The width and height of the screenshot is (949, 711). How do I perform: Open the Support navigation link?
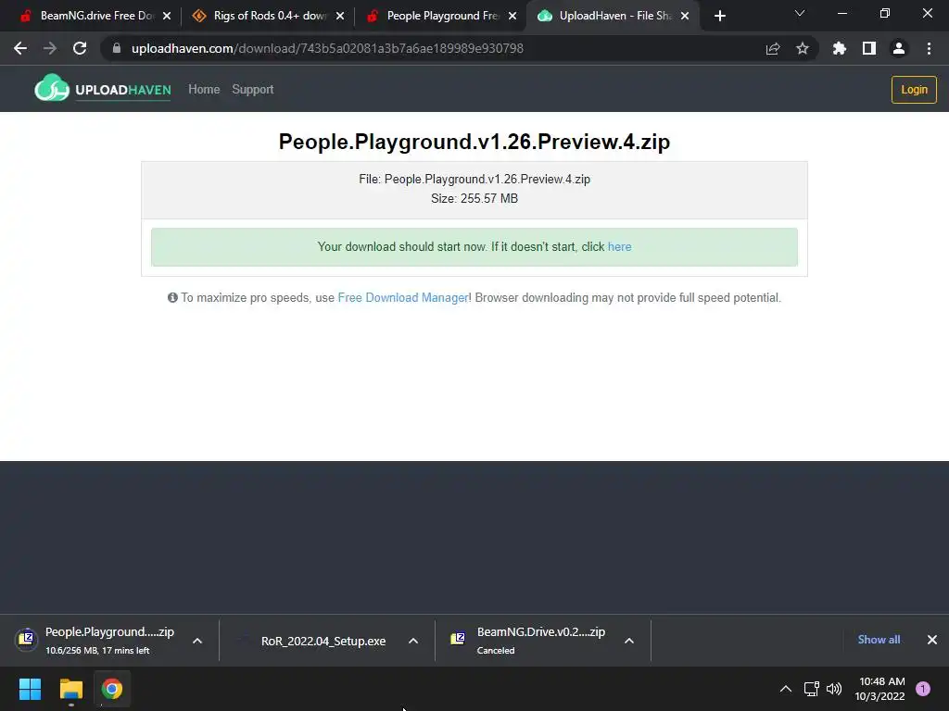(x=253, y=90)
